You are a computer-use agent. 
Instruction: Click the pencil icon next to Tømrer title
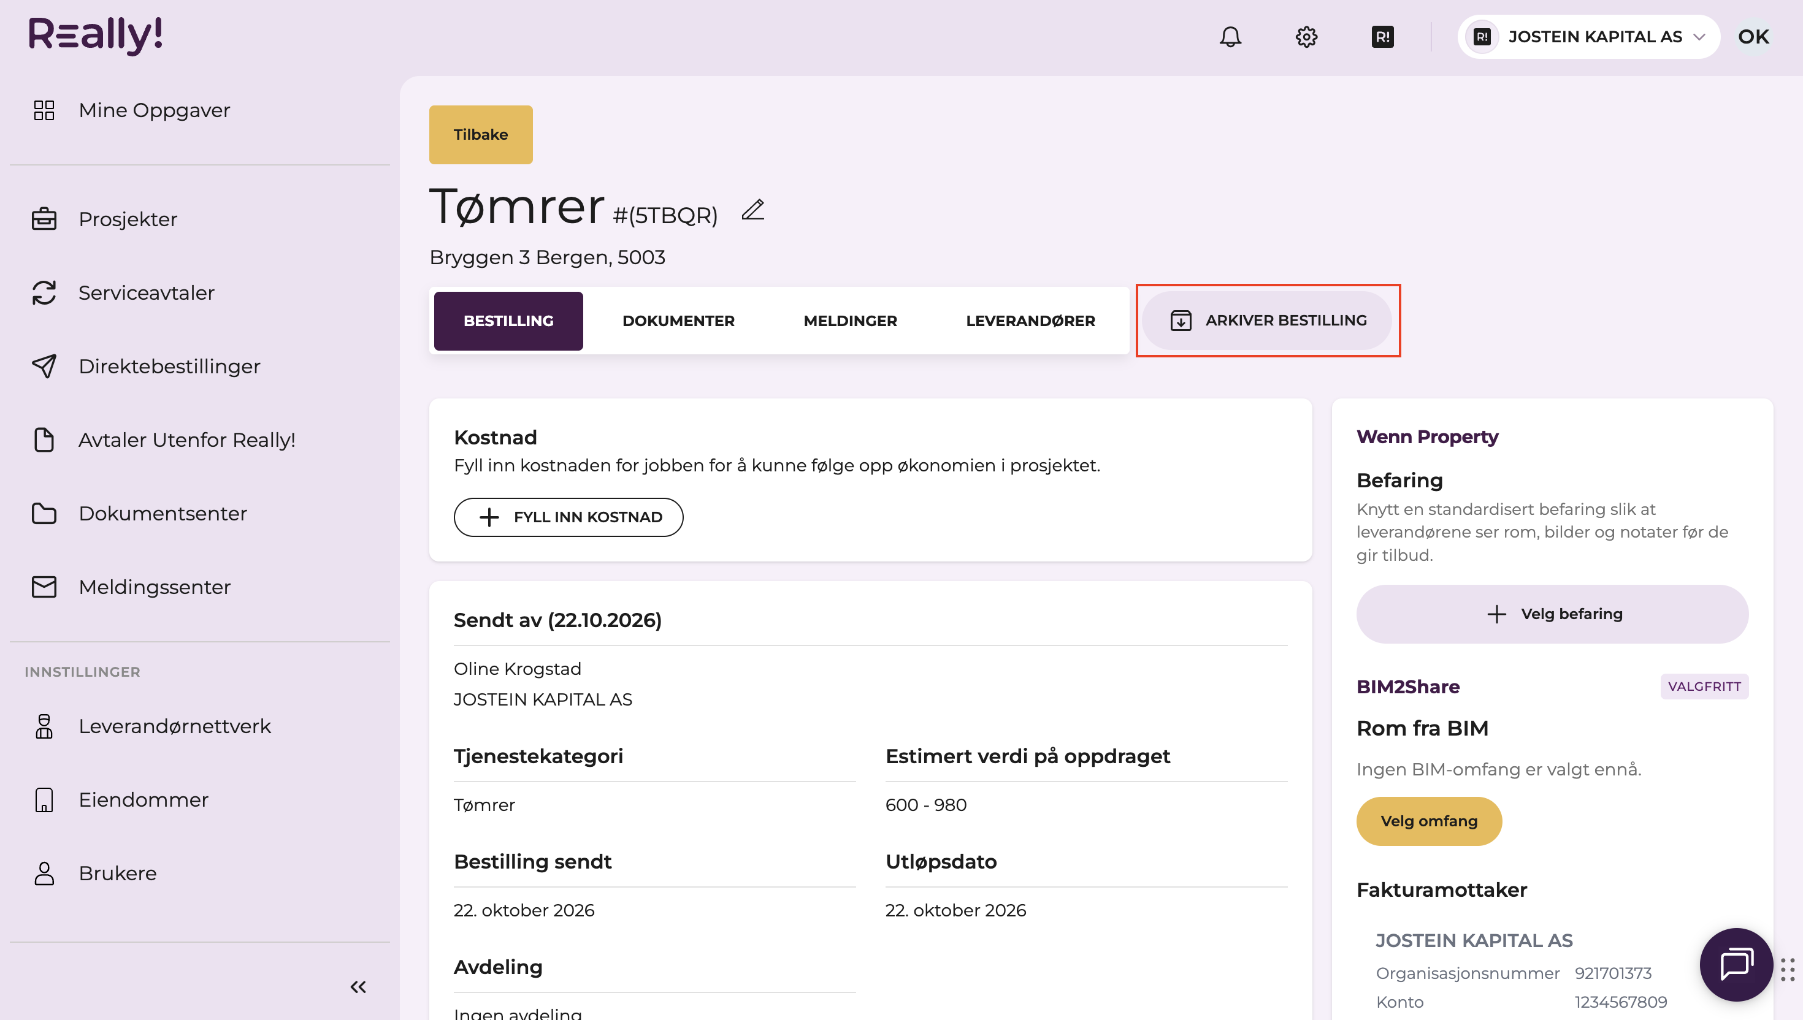[753, 210]
